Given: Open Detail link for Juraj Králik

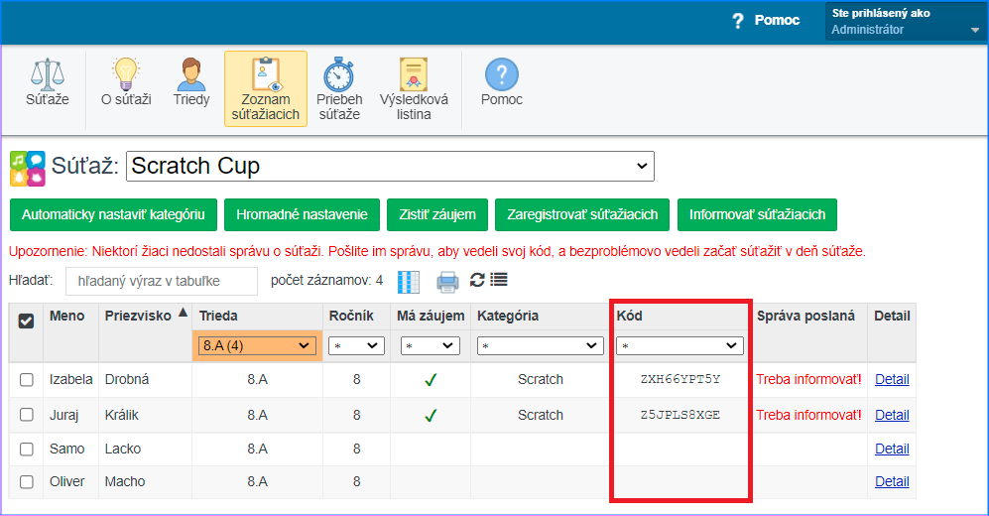Looking at the screenshot, I should coord(892,415).
